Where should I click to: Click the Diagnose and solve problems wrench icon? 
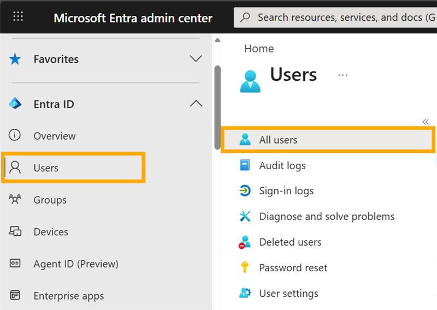coord(245,217)
